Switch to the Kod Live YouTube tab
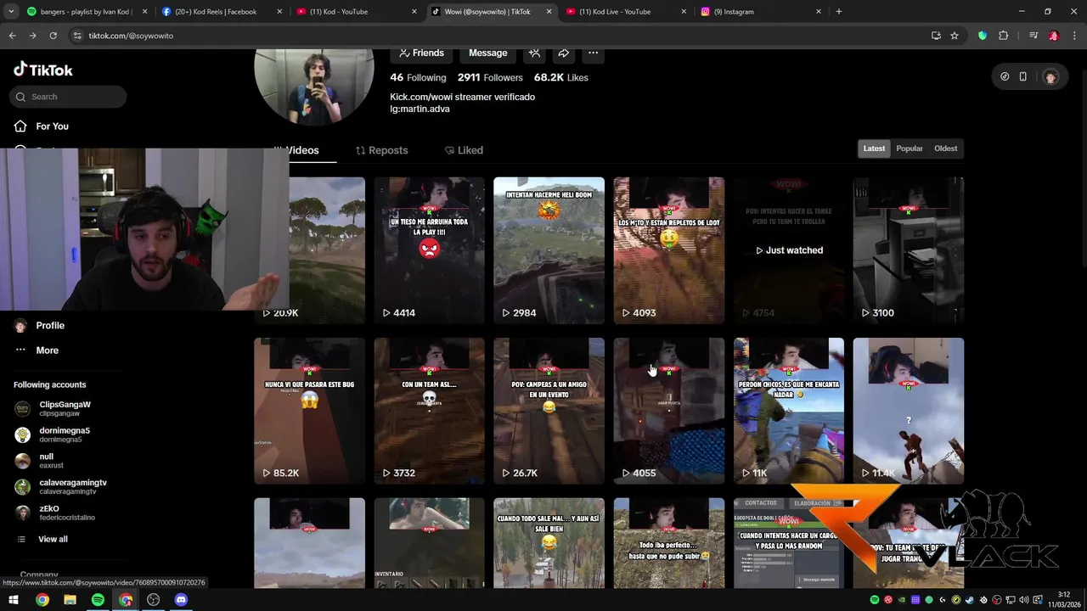The image size is (1087, 611). click(x=626, y=12)
